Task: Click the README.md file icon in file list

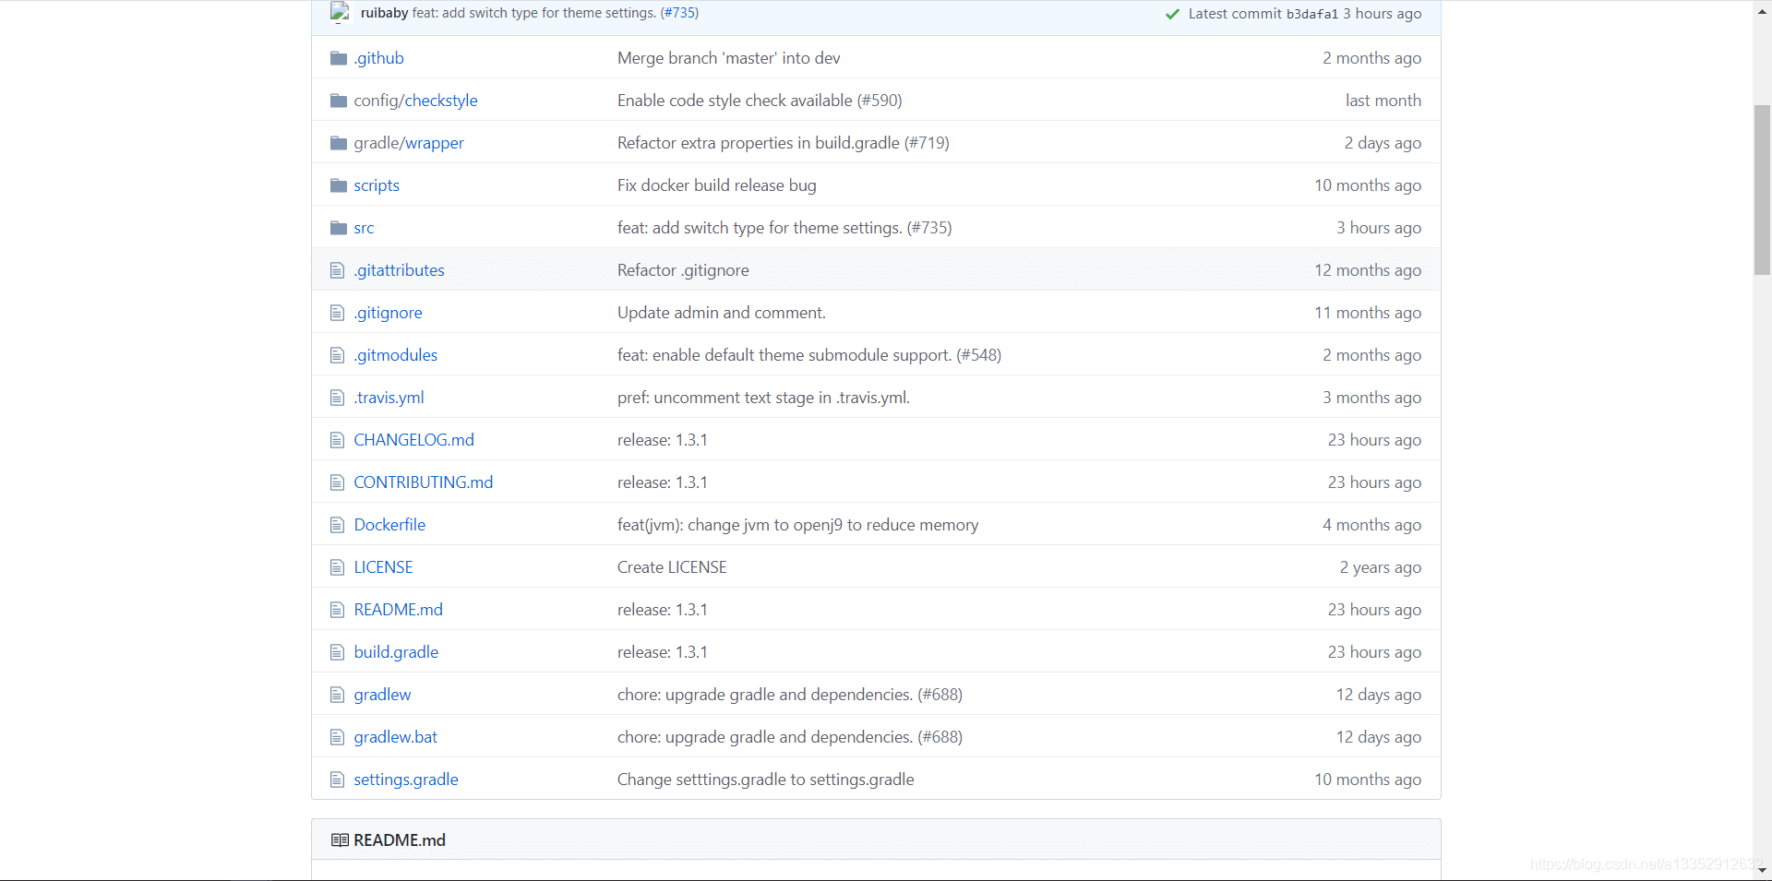Action: tap(337, 610)
